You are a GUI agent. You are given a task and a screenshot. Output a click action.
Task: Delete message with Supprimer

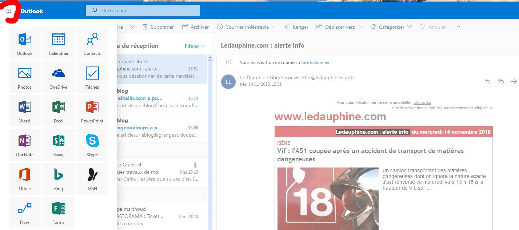tap(158, 27)
